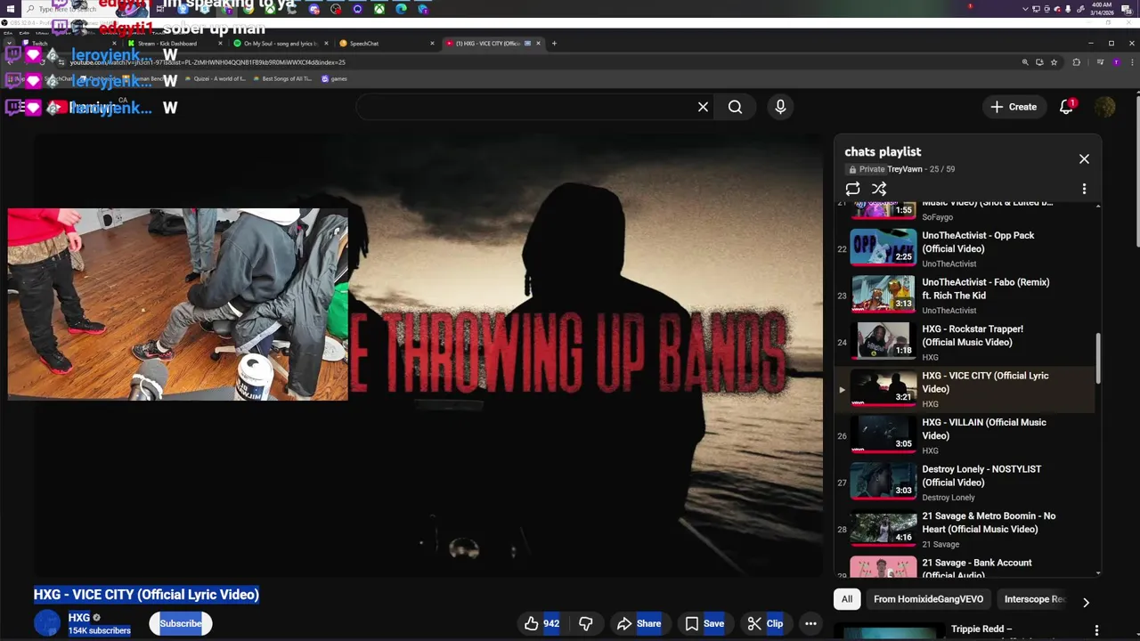Viewport: 1140px width, 641px height.
Task: Bookmark this page with star icon
Action: [x=1054, y=62]
